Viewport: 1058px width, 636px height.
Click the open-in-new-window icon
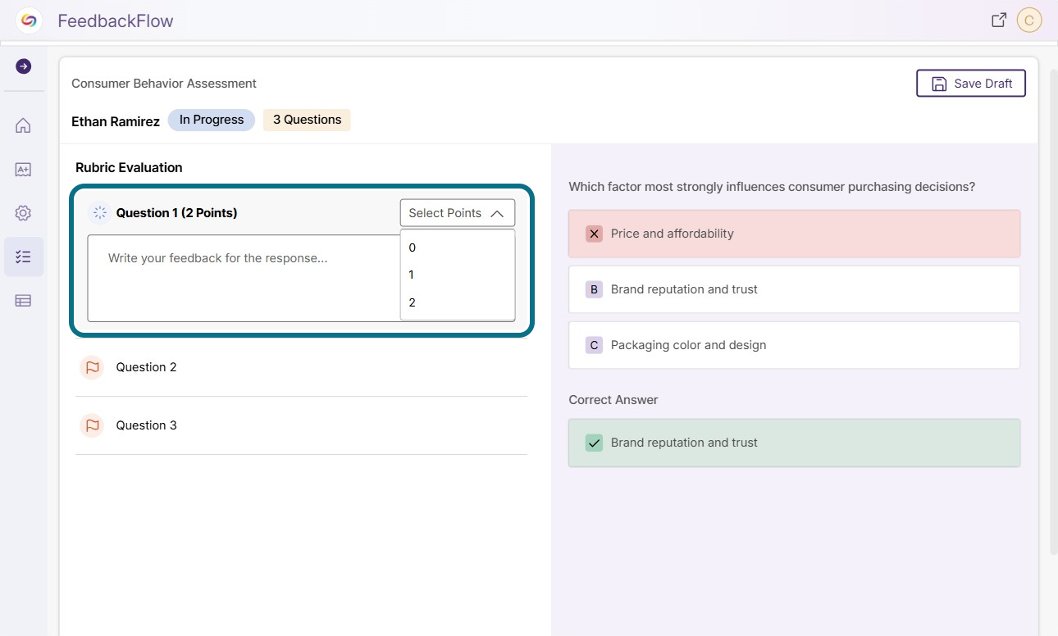[999, 20]
